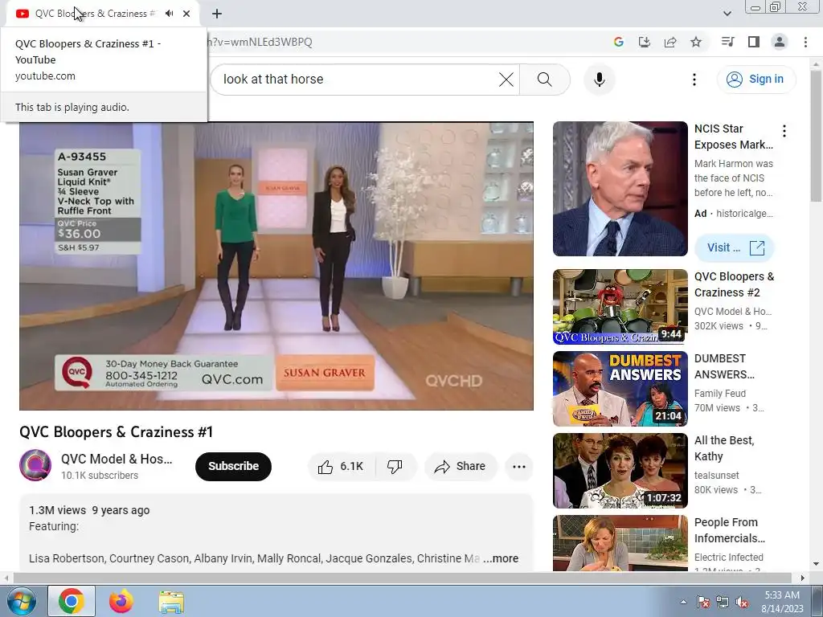Open the DUMBEST ANSWERS... video title
823x617 pixels.
point(724,366)
